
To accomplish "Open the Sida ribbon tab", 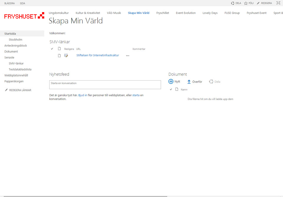I will (x=22, y=3).
